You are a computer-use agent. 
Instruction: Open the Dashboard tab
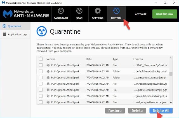click(x=61, y=14)
